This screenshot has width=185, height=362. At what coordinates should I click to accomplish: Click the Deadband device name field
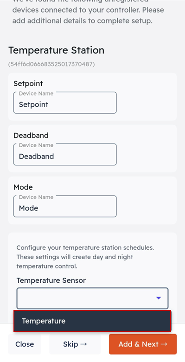(x=65, y=155)
